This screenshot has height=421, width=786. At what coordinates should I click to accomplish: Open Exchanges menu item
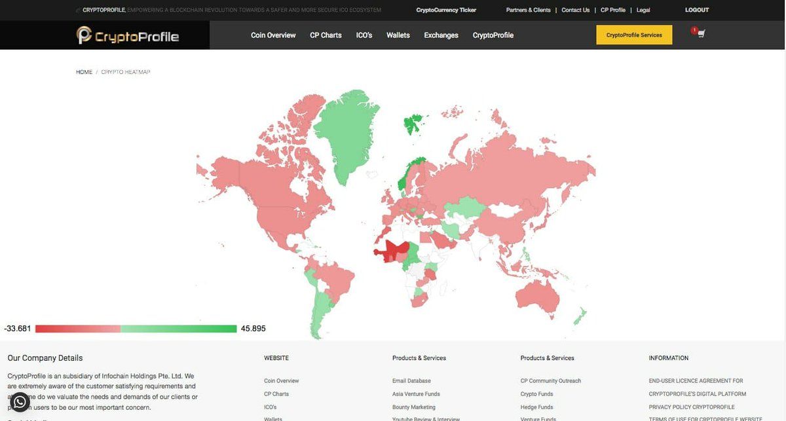coord(441,35)
